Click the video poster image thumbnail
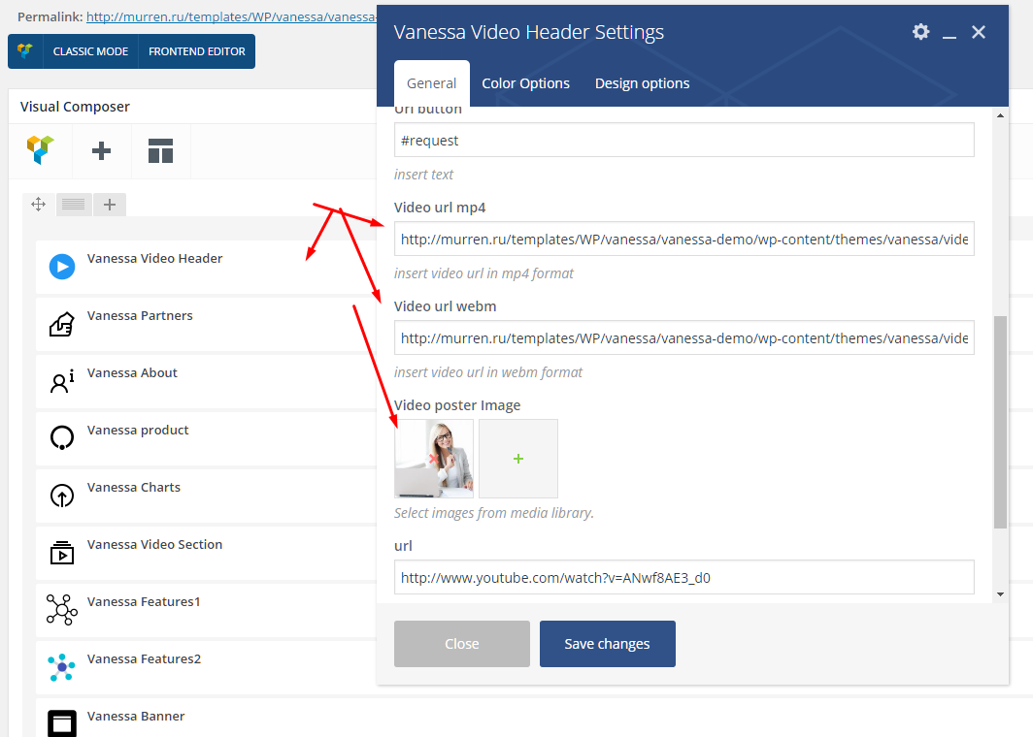1033x737 pixels. [434, 459]
